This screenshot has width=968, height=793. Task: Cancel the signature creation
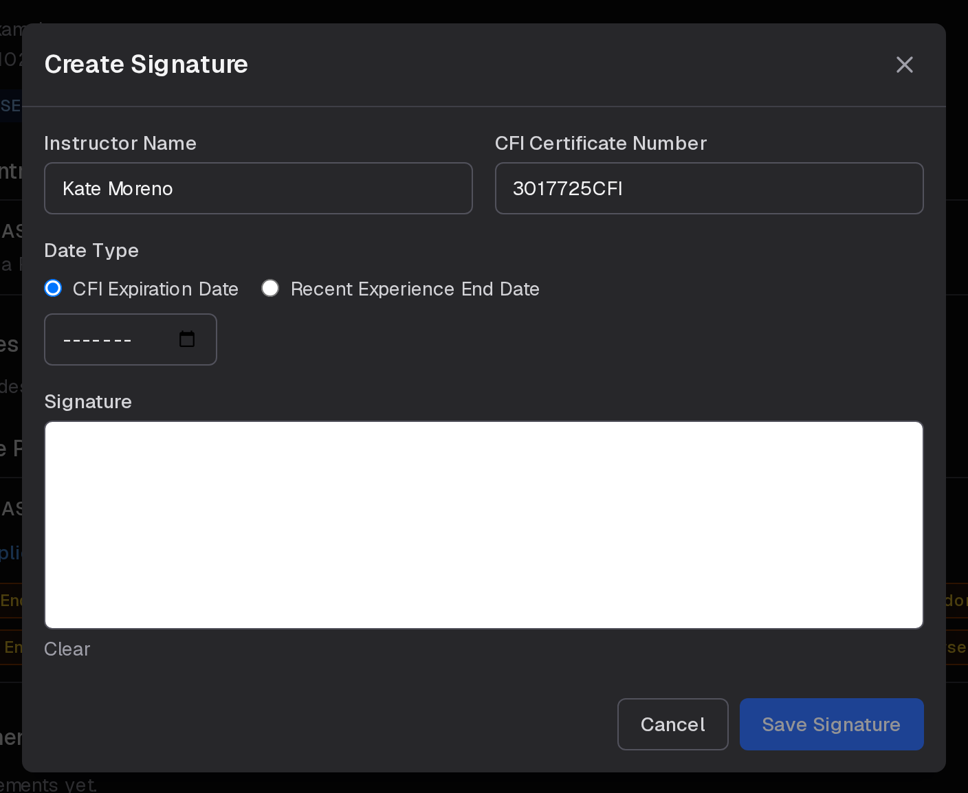click(x=673, y=724)
